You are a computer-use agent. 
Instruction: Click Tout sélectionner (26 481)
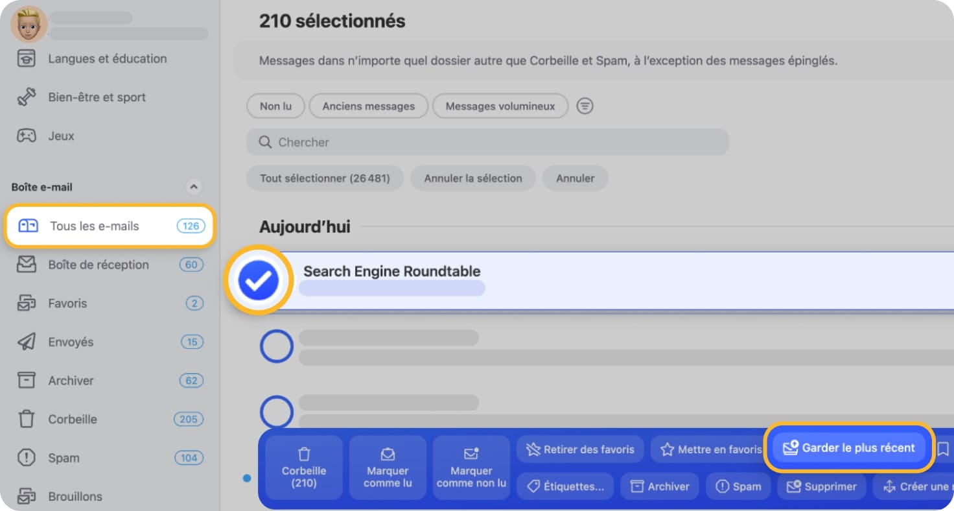[325, 178]
